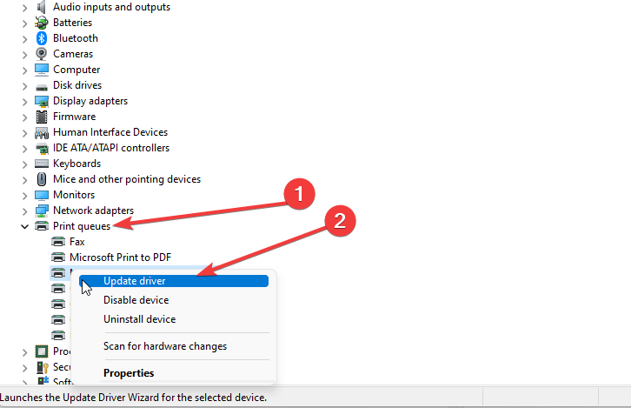Select the IDE ATA/ATAPI controllers item

coord(111,148)
